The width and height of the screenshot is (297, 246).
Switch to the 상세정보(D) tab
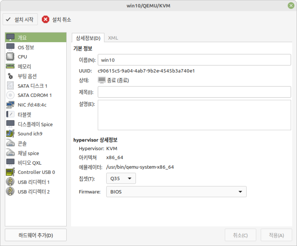[x=88, y=38]
